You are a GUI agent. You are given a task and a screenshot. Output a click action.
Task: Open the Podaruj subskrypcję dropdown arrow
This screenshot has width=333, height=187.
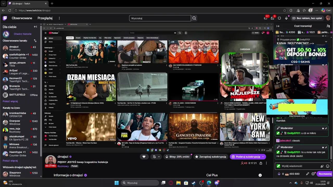point(263,157)
